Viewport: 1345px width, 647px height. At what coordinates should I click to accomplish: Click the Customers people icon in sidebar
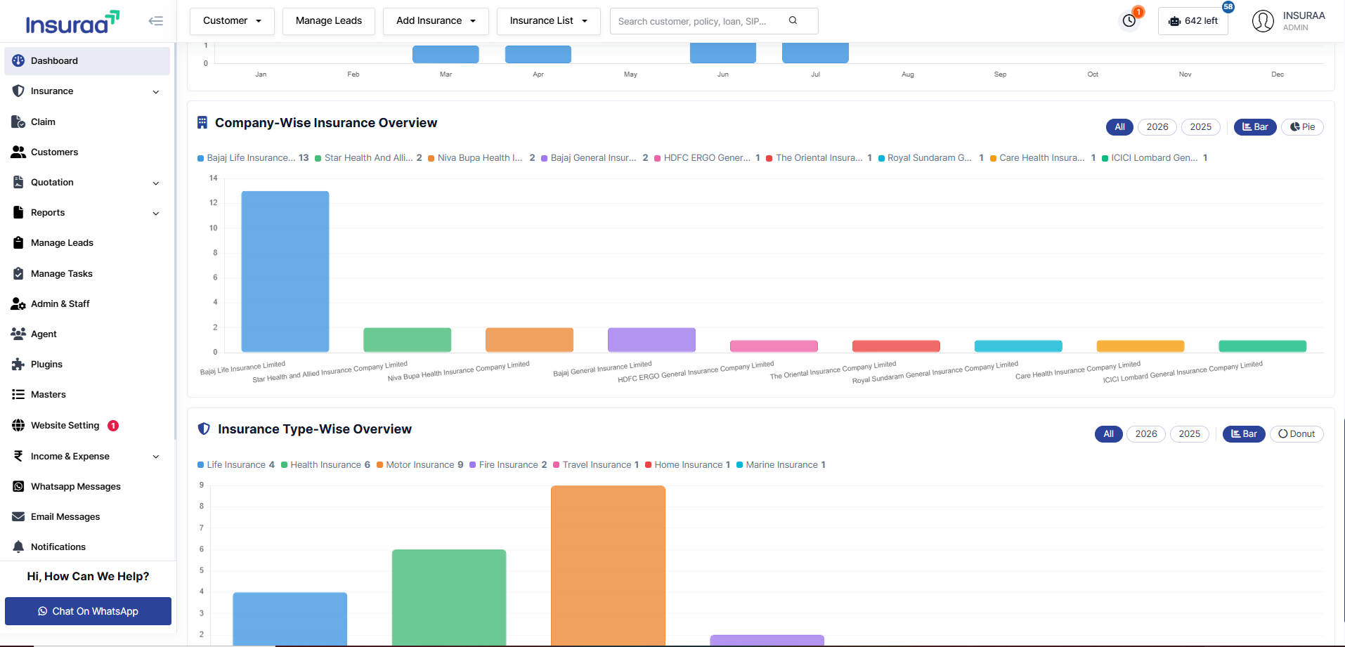click(18, 152)
